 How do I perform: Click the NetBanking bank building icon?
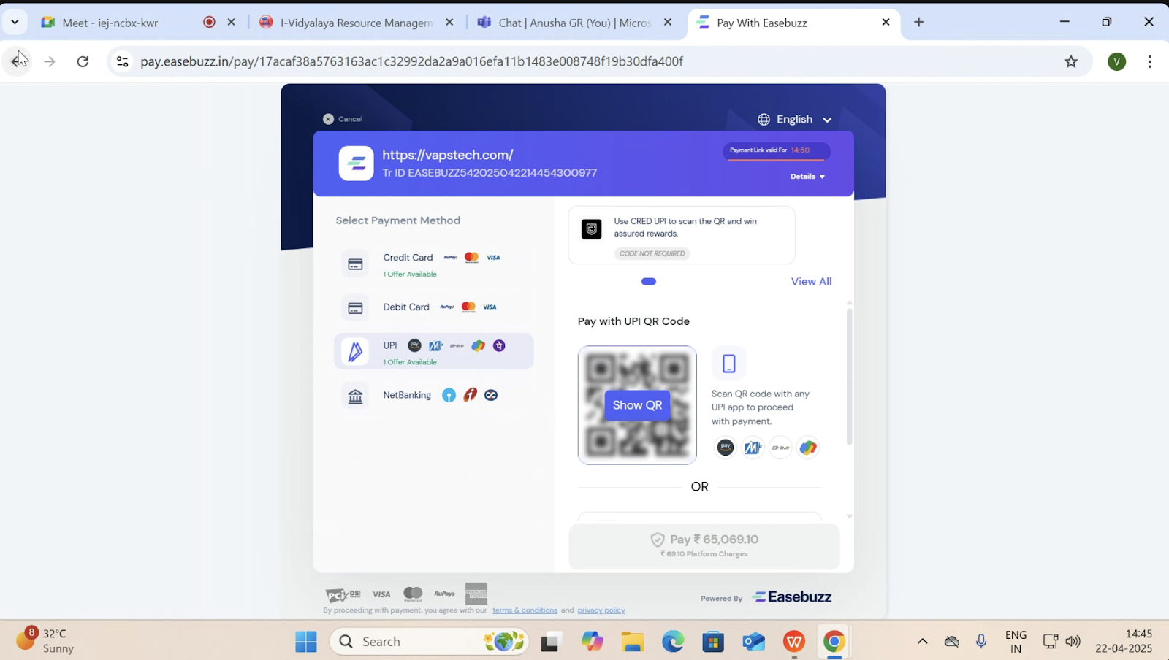[355, 396]
